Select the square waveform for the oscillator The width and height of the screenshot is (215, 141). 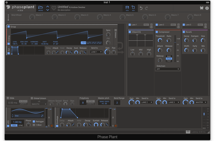coord(89,43)
